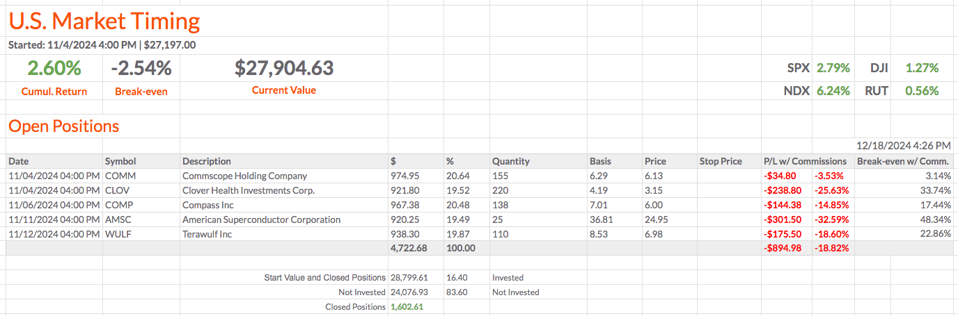Viewport: 958px width, 316px height.
Task: Click the Current Value label
Action: 284,90
